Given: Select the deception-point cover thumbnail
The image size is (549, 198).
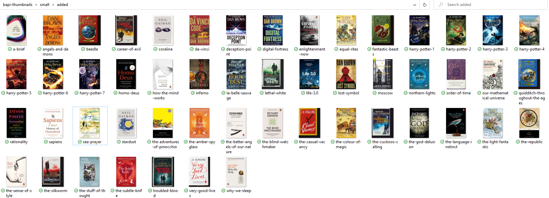Looking at the screenshot, I should tap(236, 30).
